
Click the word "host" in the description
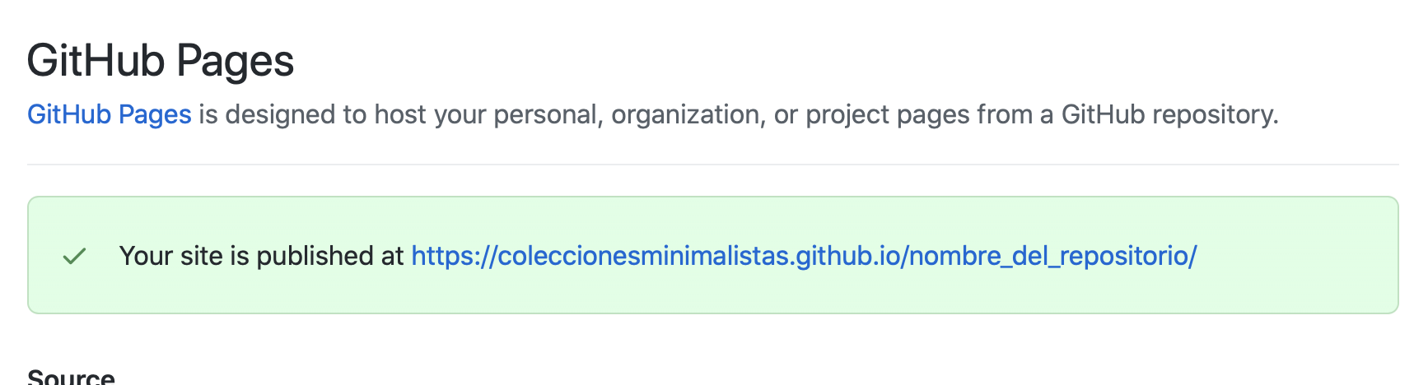pyautogui.click(x=400, y=114)
